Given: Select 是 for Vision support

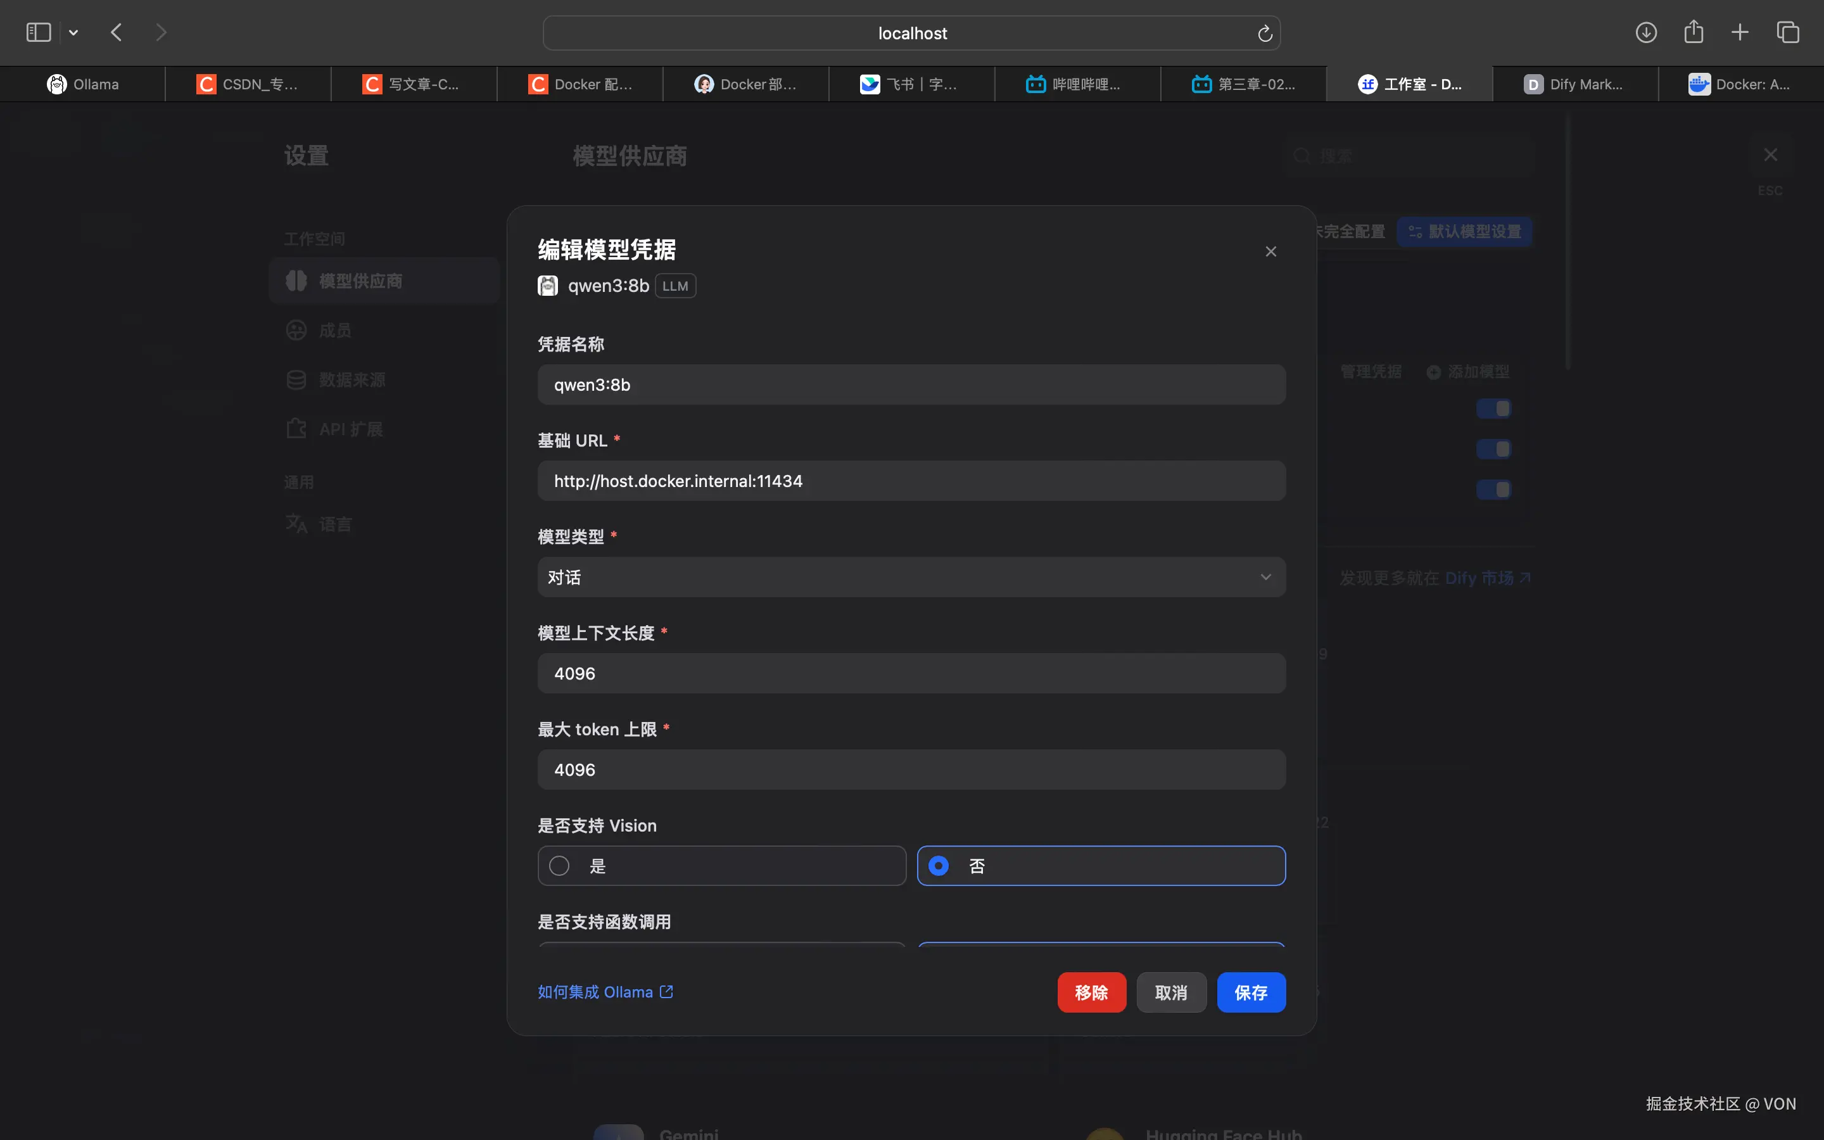Looking at the screenshot, I should point(558,866).
